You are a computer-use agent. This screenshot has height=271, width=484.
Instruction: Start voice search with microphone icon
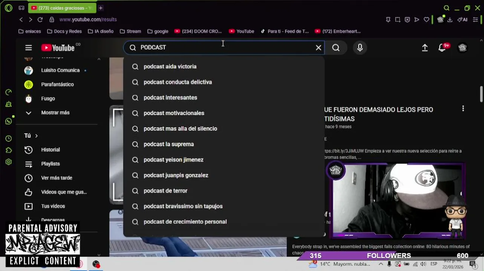click(x=360, y=47)
